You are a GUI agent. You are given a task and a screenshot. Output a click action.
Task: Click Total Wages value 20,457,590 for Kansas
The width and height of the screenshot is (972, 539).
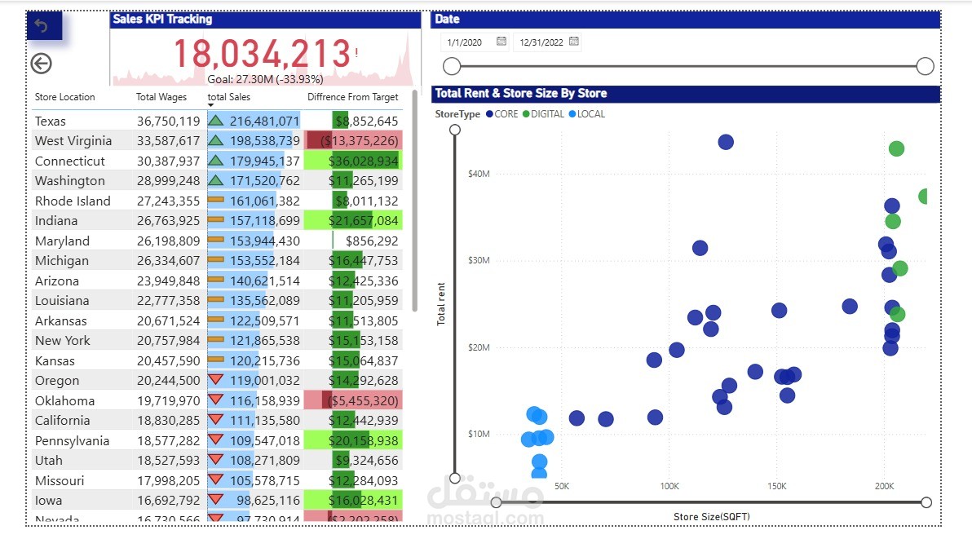(169, 360)
